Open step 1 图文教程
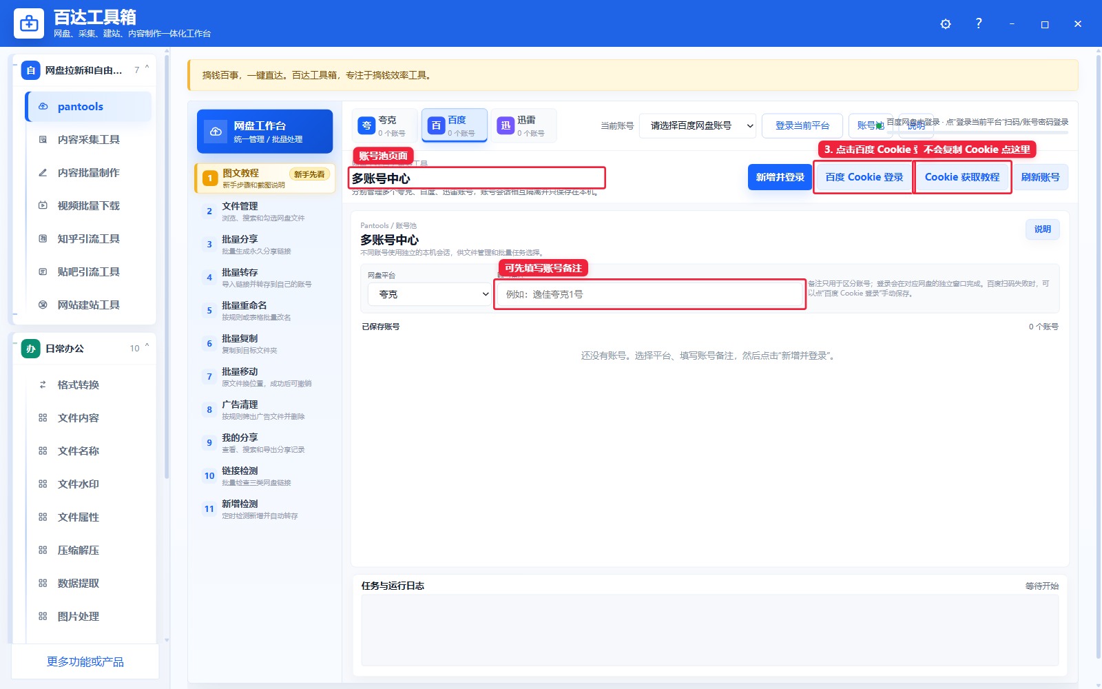The height and width of the screenshot is (689, 1102). tap(265, 178)
